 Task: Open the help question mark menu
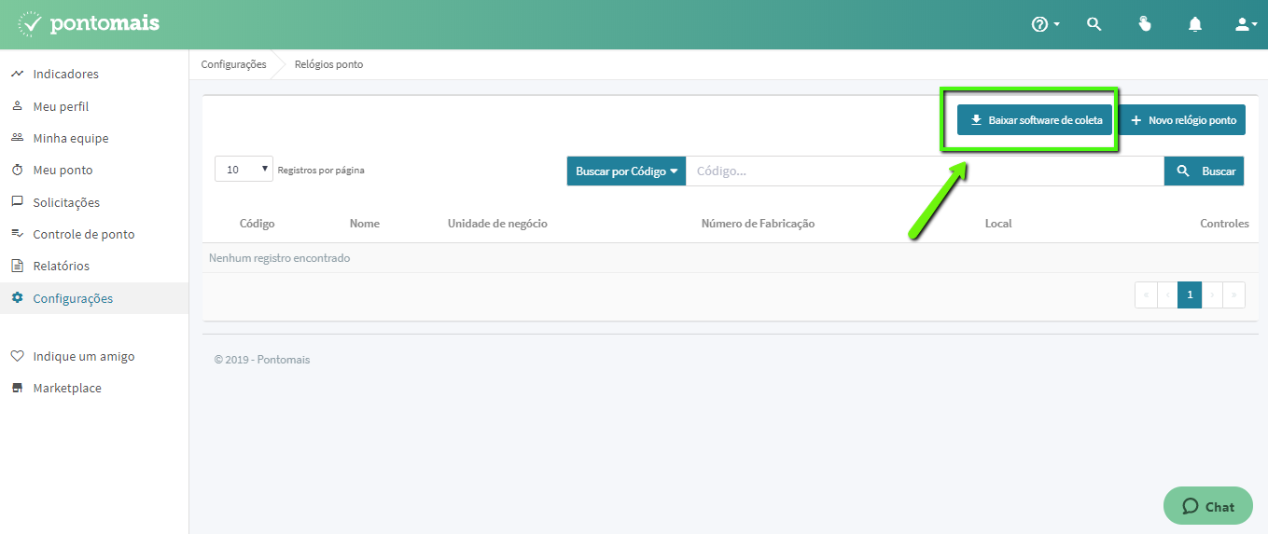pyautogui.click(x=1045, y=24)
